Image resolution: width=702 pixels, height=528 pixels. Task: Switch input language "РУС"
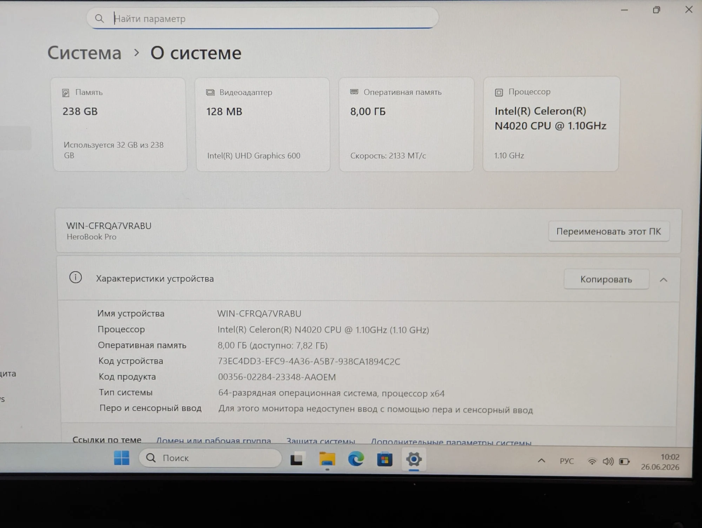click(567, 461)
